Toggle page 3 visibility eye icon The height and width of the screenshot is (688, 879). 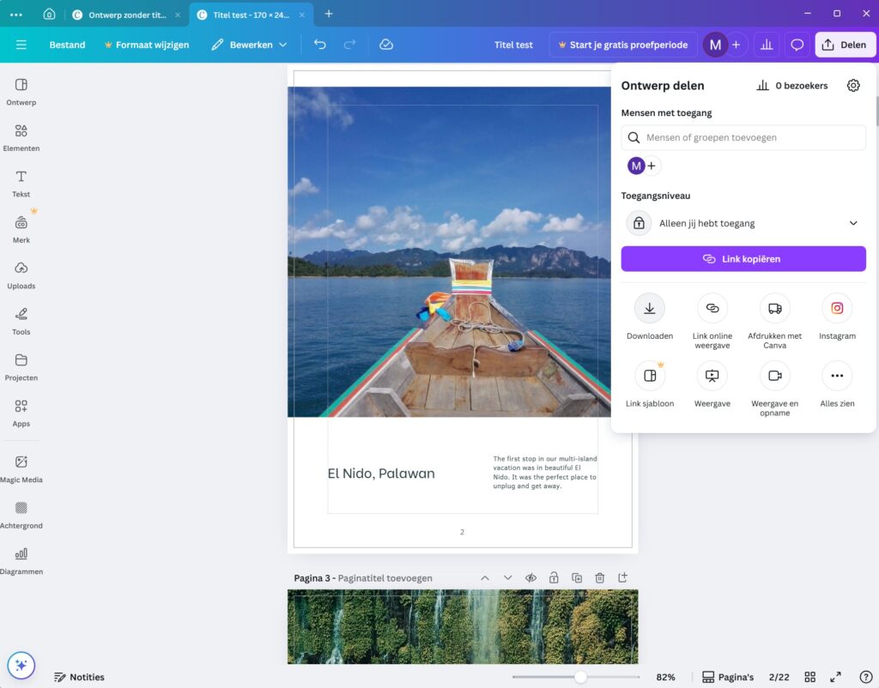pyautogui.click(x=530, y=578)
